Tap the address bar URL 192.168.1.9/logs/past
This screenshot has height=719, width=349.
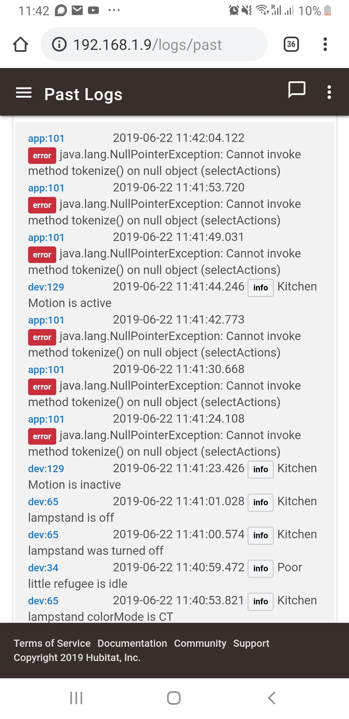tap(147, 45)
